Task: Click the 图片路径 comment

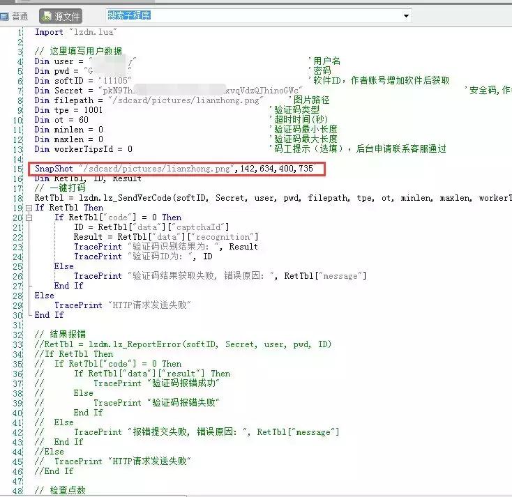Action: (x=309, y=100)
